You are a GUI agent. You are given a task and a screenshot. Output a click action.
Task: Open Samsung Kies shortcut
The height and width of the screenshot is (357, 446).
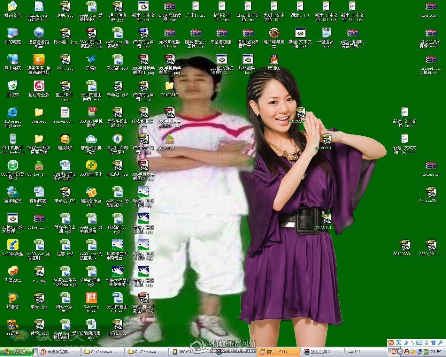click(91, 303)
